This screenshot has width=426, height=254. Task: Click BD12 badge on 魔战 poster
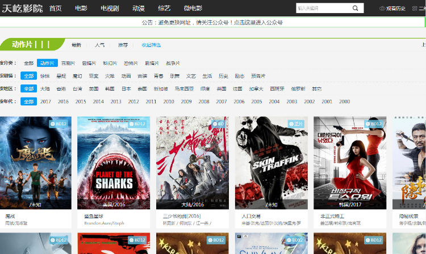coord(58,124)
